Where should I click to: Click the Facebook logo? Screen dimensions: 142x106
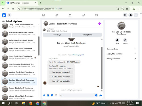tap(4, 15)
